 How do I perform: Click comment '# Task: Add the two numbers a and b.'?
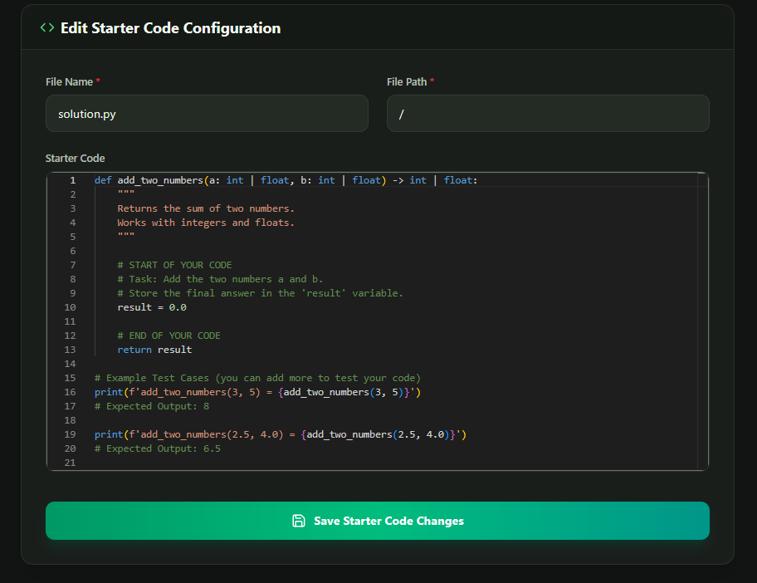[220, 279]
